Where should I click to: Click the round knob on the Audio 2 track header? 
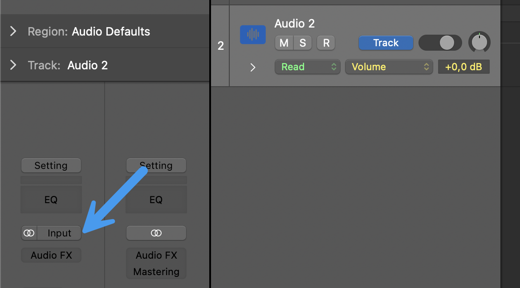pos(479,43)
